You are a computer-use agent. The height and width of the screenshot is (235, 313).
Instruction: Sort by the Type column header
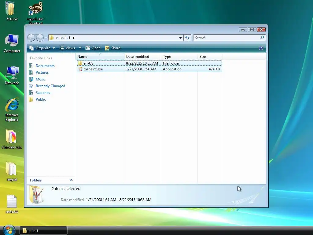[179, 57]
